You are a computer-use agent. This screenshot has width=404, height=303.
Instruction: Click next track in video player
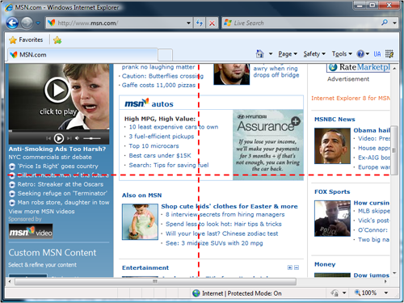click(x=69, y=138)
